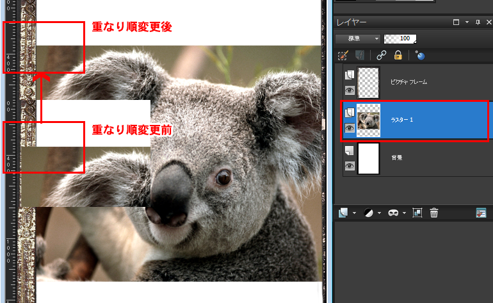
Task: Click the レイヤー panel float window icon
Action: pyautogui.click(x=456, y=22)
